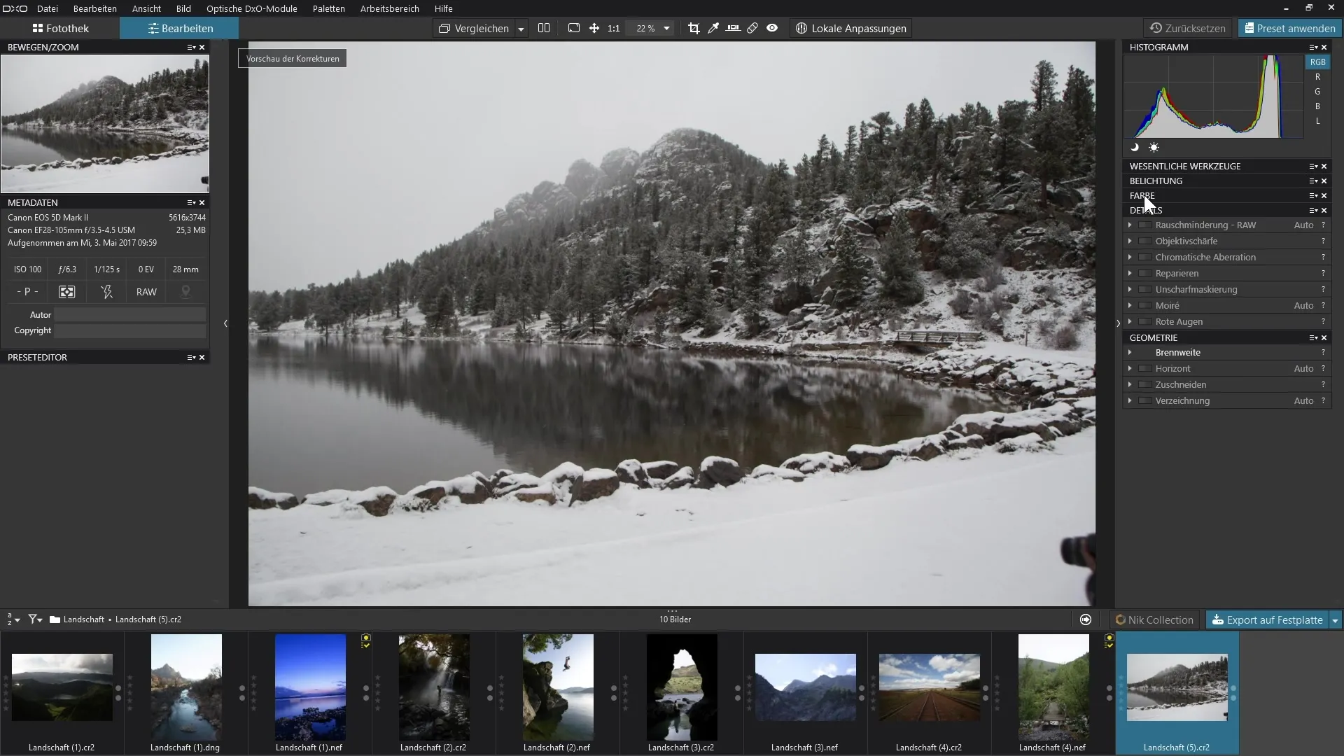Select the R histogram channel
Image resolution: width=1344 pixels, height=756 pixels.
tap(1317, 77)
